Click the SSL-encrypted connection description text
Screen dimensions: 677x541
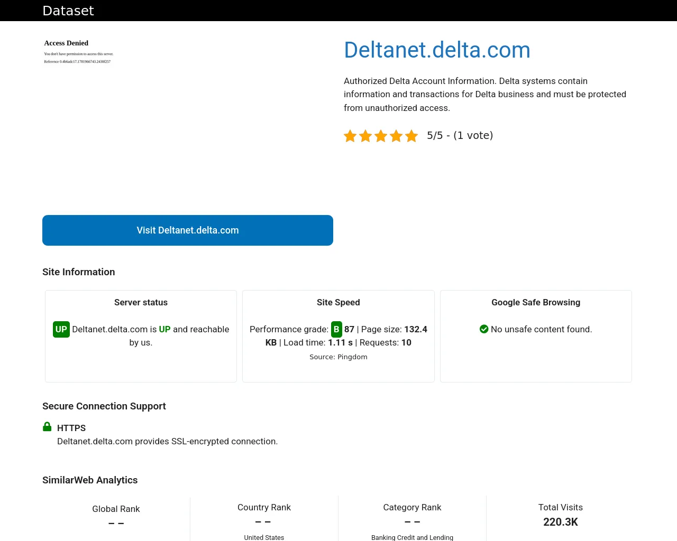click(x=167, y=442)
